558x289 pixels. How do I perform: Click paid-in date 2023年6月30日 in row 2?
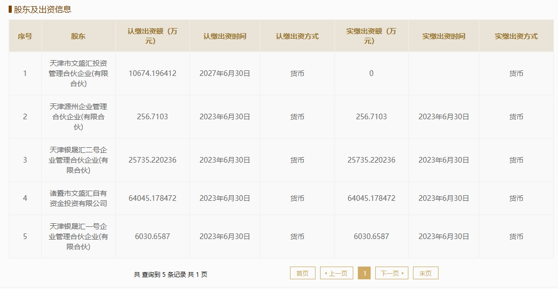click(444, 117)
